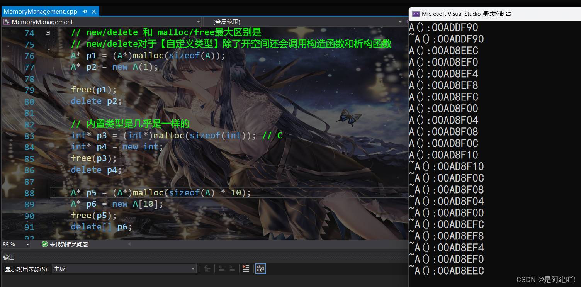
Task: Click the 输出 panel title
Action: 9,258
